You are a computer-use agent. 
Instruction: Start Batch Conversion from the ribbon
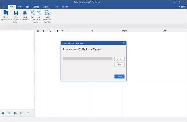click(47, 13)
